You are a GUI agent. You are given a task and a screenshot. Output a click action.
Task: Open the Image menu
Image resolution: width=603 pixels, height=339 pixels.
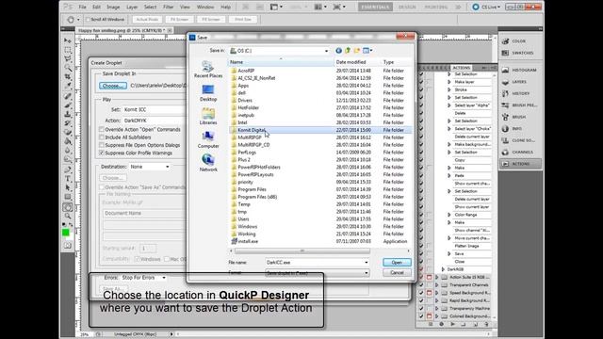coord(113,7)
